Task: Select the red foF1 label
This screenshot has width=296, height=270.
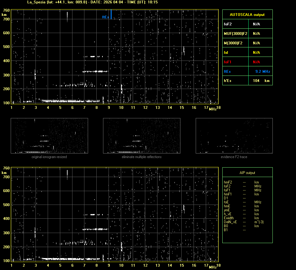Action: pyautogui.click(x=228, y=62)
